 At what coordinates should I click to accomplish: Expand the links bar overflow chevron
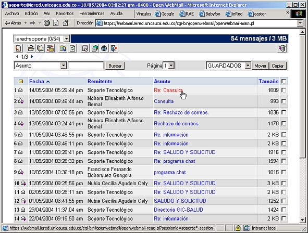(x=288, y=12)
